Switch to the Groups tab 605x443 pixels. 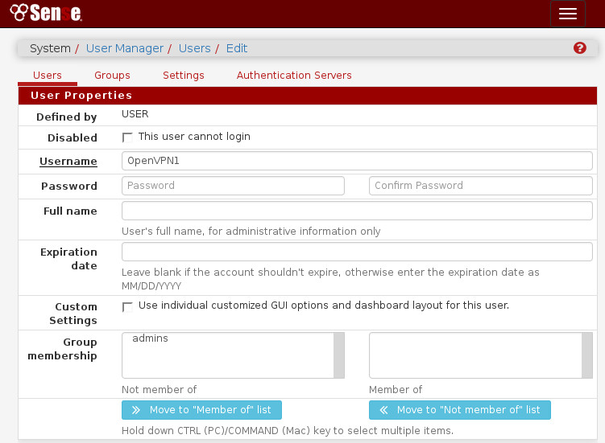coord(112,75)
